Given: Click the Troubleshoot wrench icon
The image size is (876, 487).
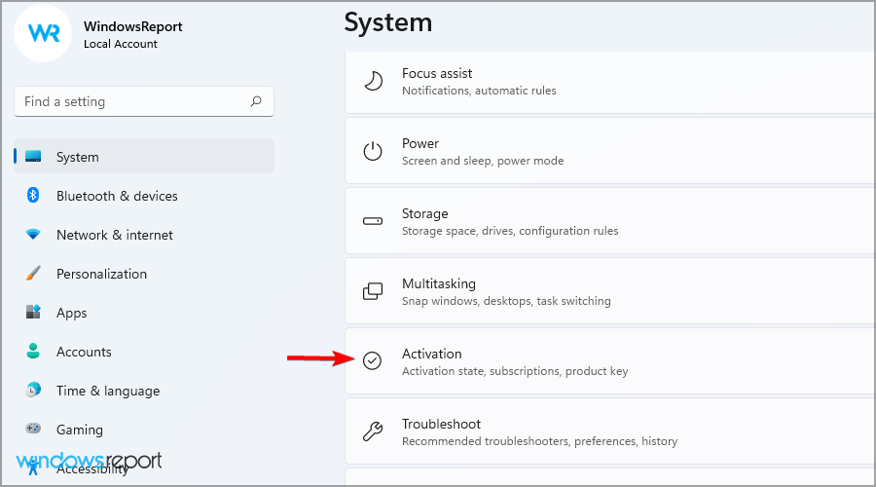Looking at the screenshot, I should [x=373, y=431].
